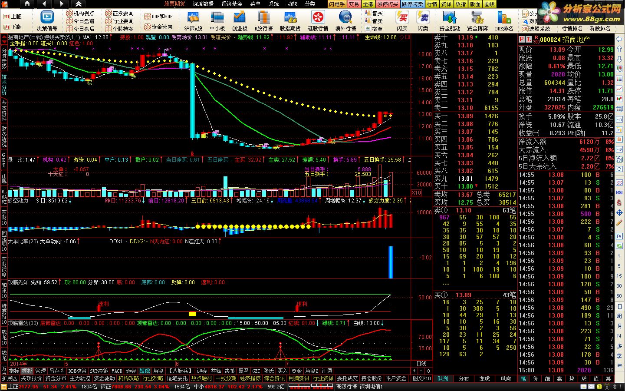Click 下翻 page down button
625x391 pixels.
tap(13, 27)
